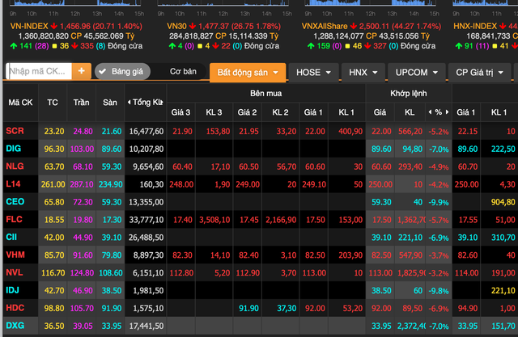Switch to Cơ bản view
518x337 pixels.
(x=183, y=72)
